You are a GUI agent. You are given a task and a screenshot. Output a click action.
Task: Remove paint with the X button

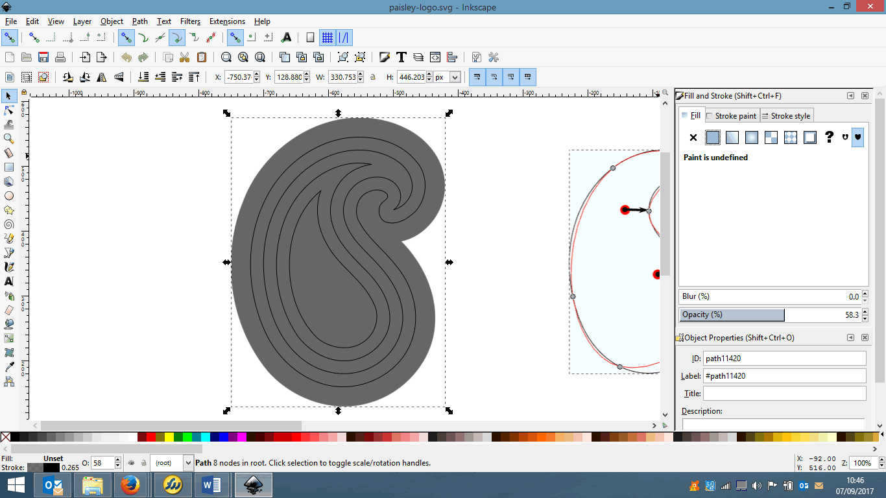(693, 137)
